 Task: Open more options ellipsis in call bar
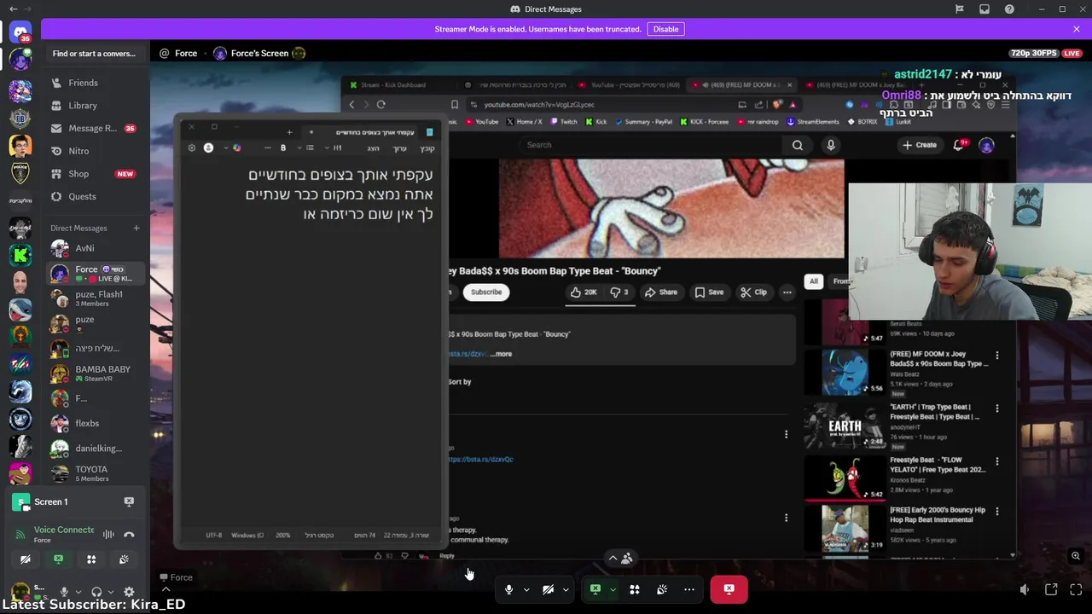pyautogui.click(x=689, y=589)
